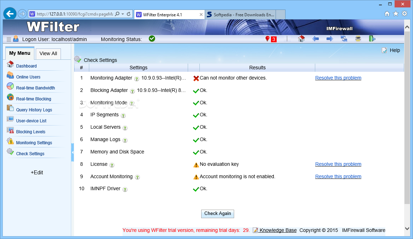The width and height of the screenshot is (413, 239).
Task: Select the Softpedia browser tab
Action: click(241, 15)
